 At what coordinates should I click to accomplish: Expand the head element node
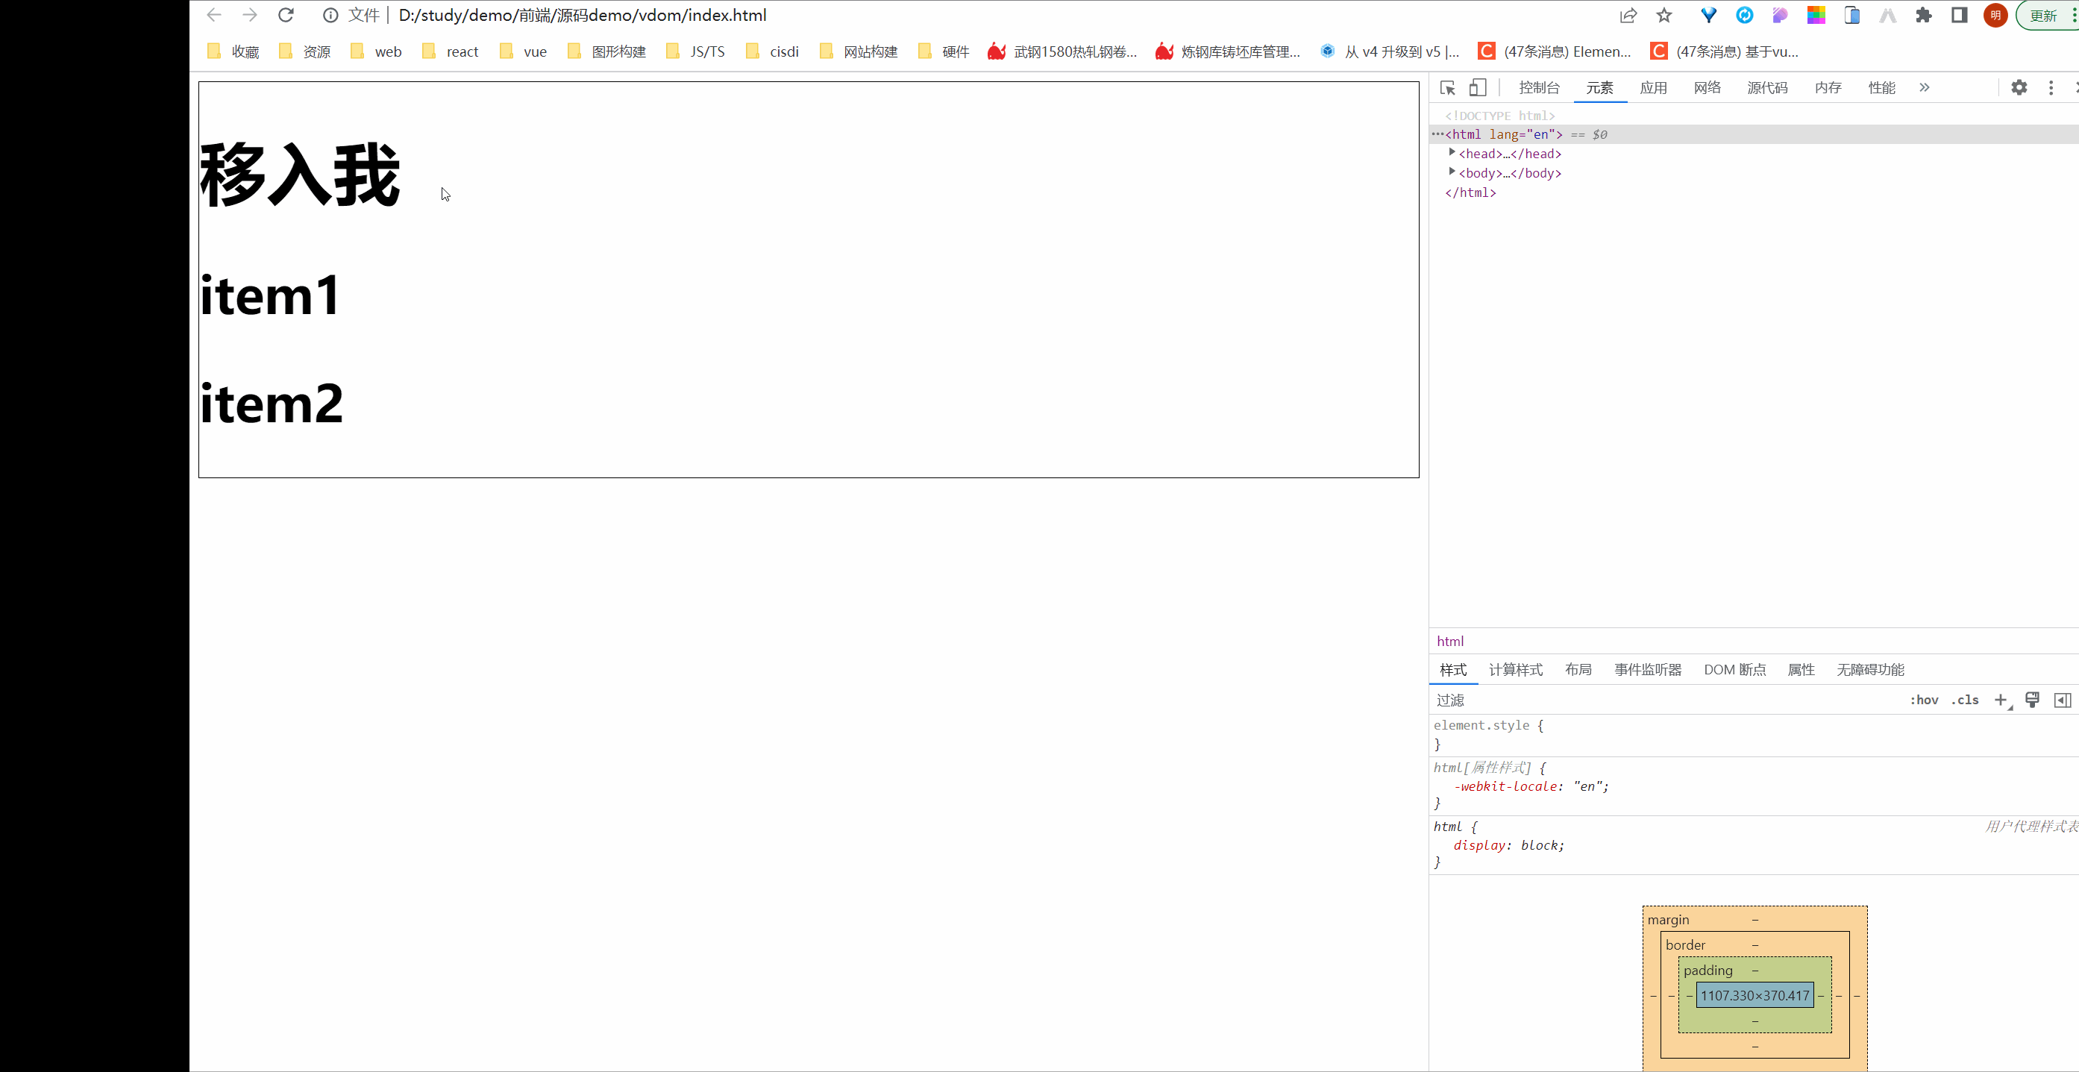tap(1451, 153)
